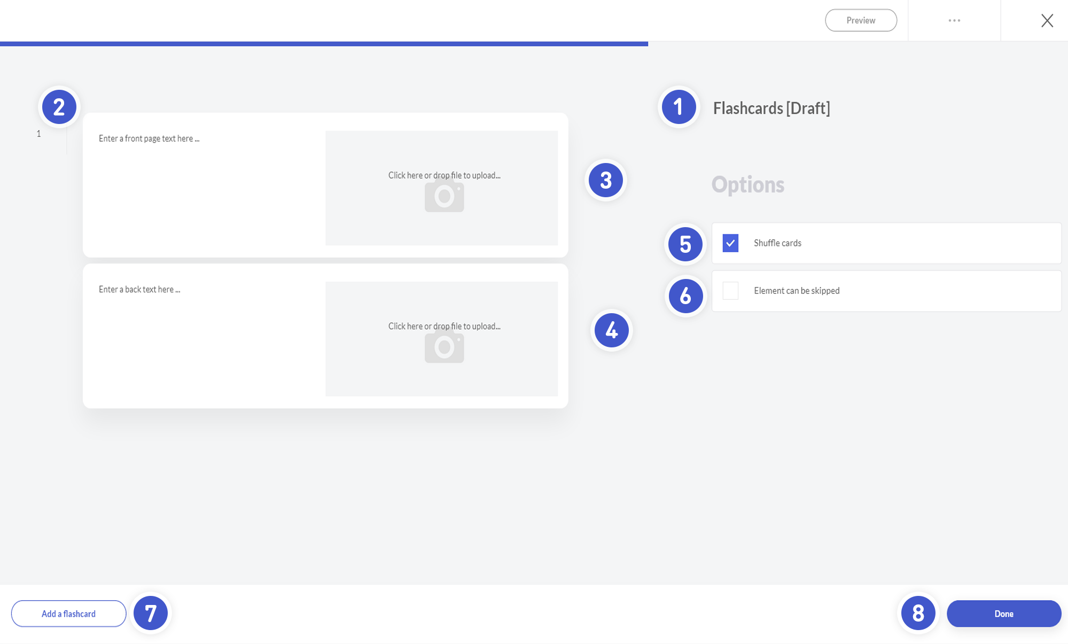Edit the Flashcards [Draft] title
The image size is (1068, 644).
(771, 108)
